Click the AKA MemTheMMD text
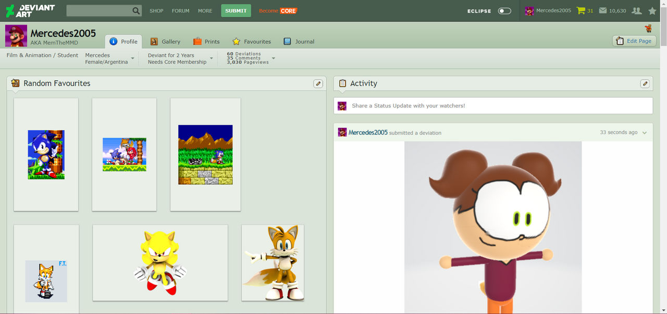Screen dimensions: 667x314 [54, 43]
